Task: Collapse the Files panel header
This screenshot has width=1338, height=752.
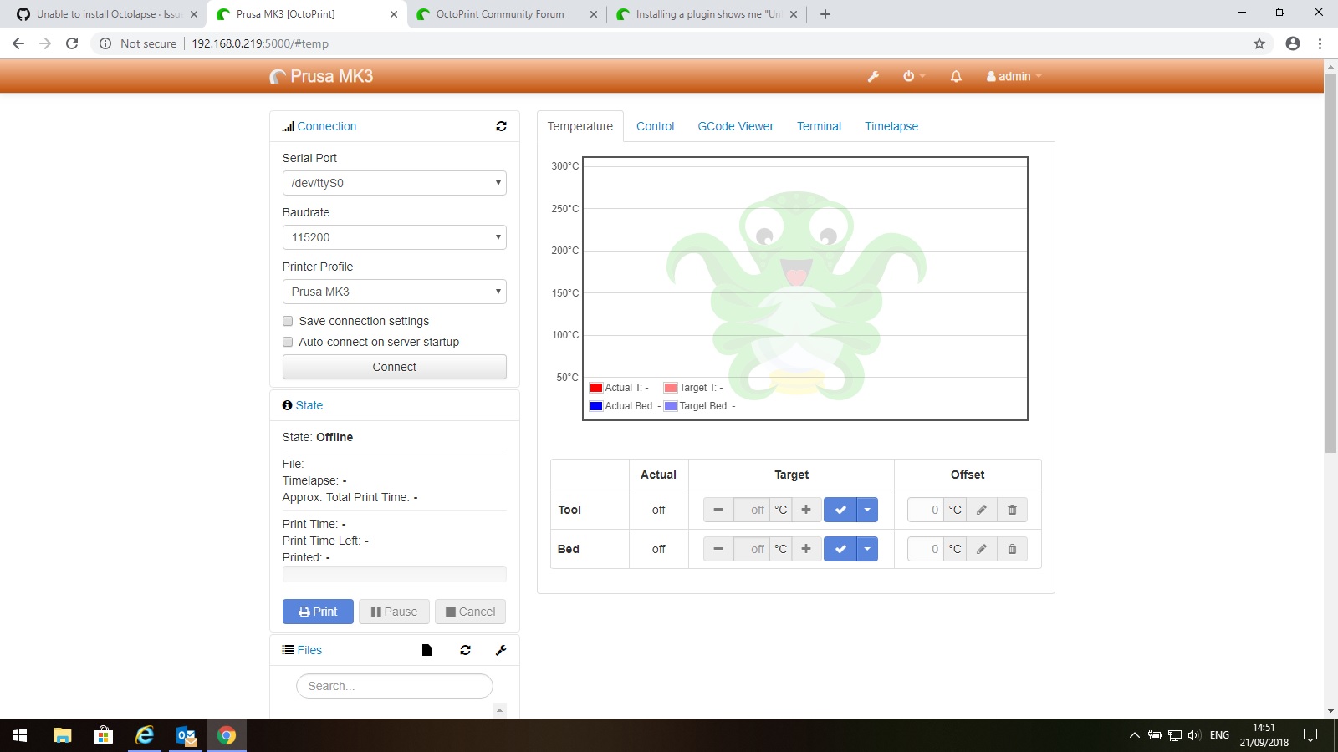Action: (x=302, y=650)
